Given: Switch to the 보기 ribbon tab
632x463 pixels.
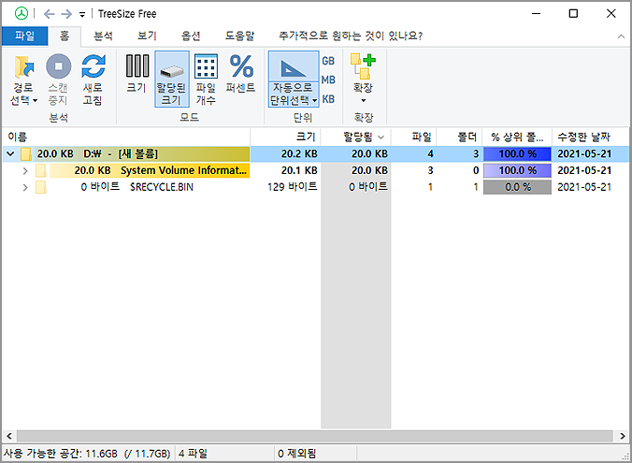Looking at the screenshot, I should [x=147, y=36].
